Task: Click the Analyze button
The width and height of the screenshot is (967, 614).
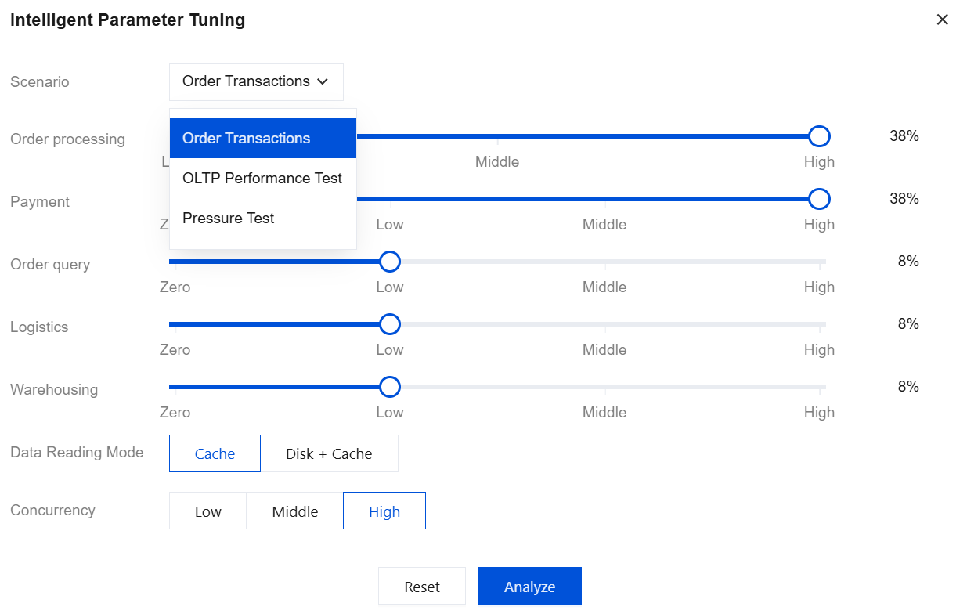Action: point(529,587)
